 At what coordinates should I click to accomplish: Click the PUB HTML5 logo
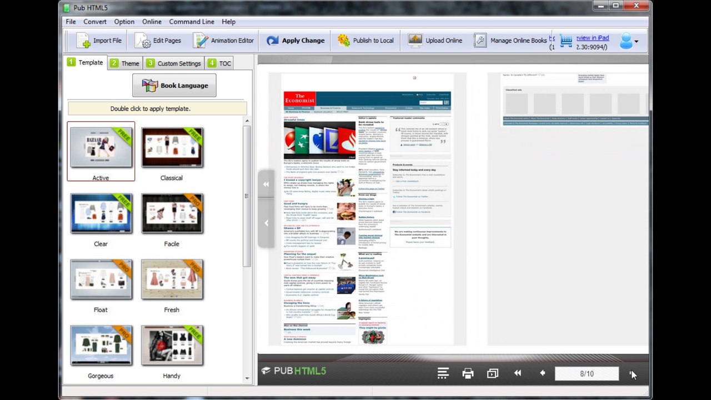(294, 371)
